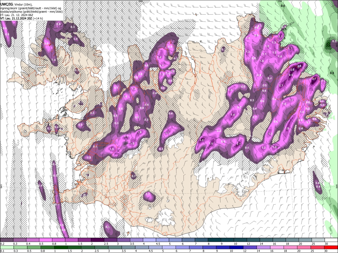Image resolution: width=338 pixels, height=253 pixels.
Task: Click the 15W longitude label at top
Action: click(280, 1)
